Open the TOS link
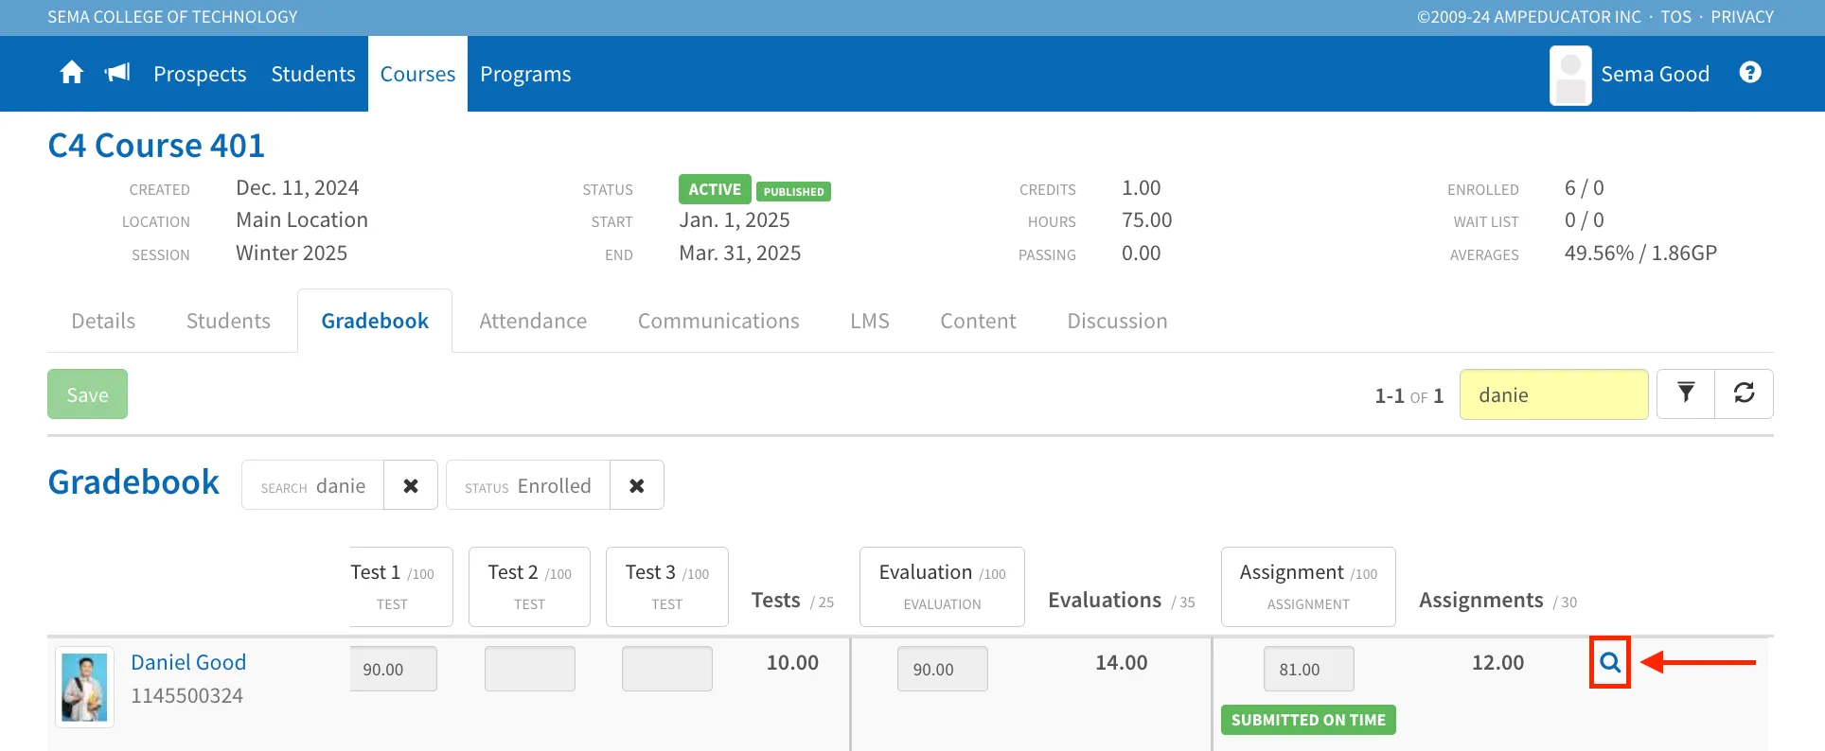Screen dimensions: 1825x751 [1675, 17]
